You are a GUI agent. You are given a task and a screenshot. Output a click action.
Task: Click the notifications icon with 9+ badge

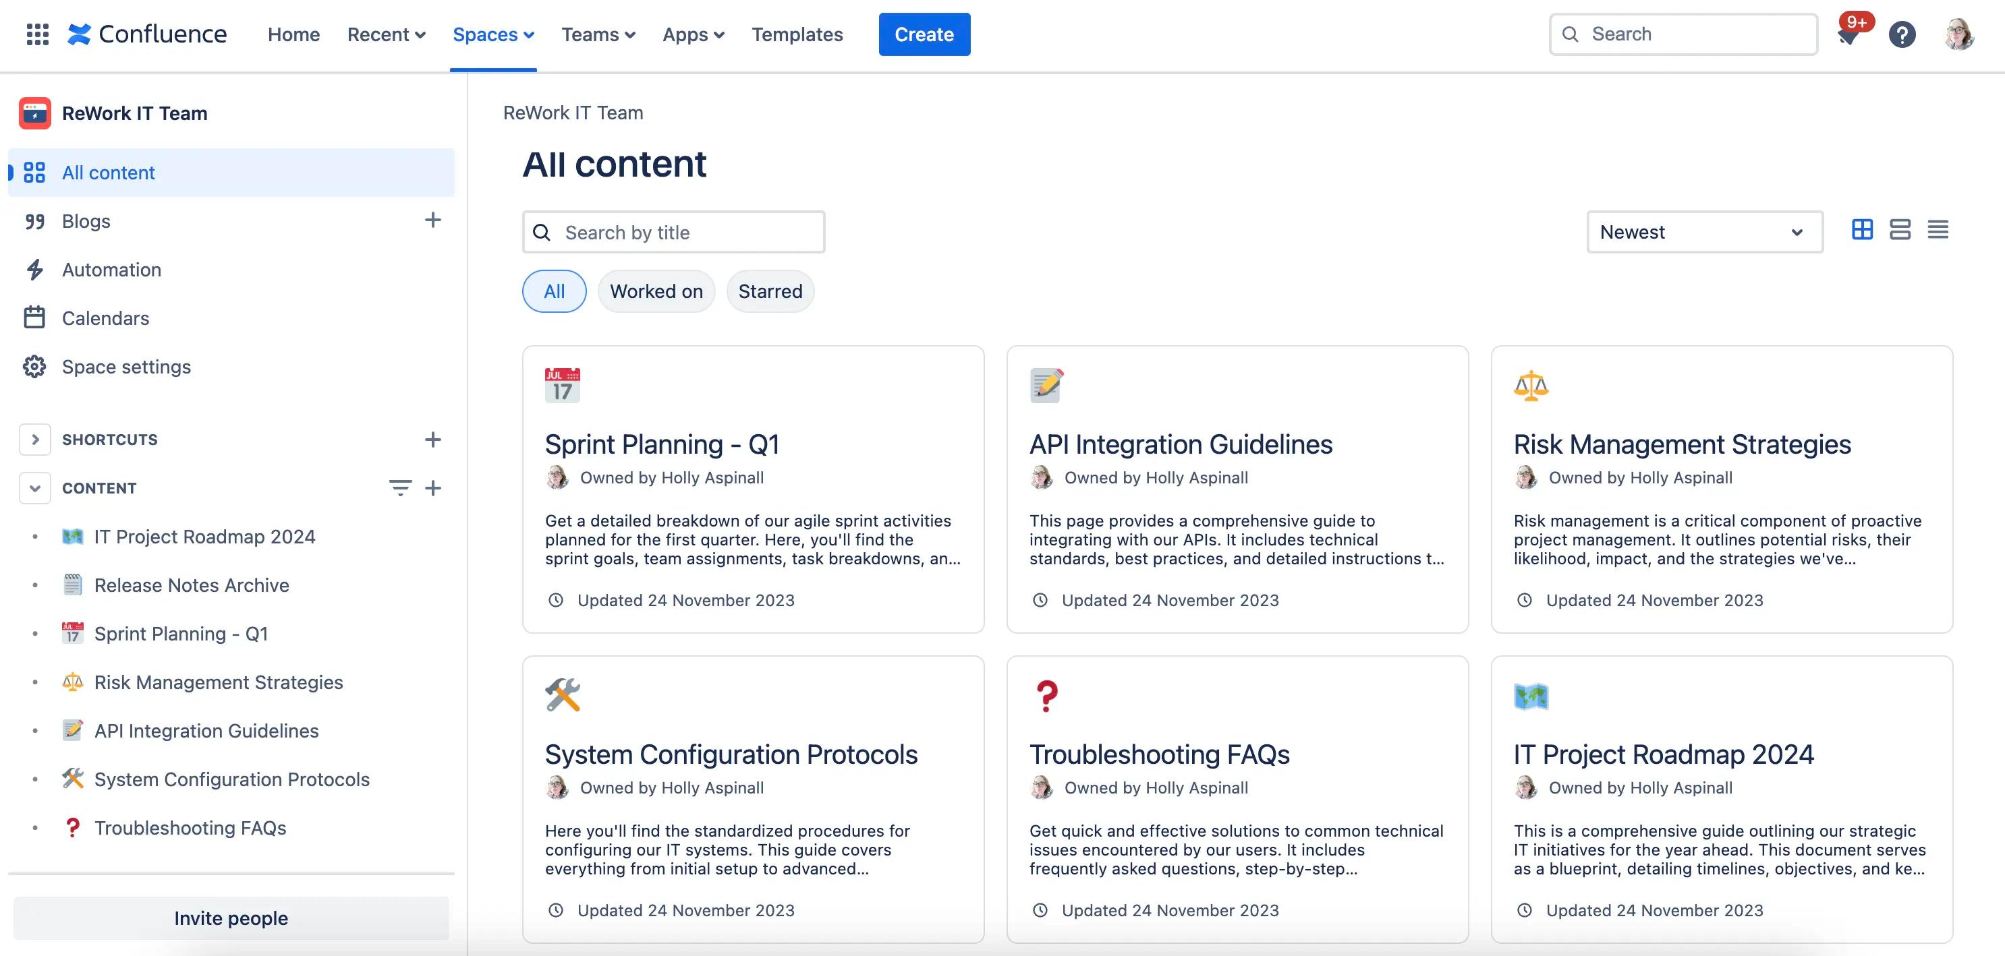coord(1849,34)
